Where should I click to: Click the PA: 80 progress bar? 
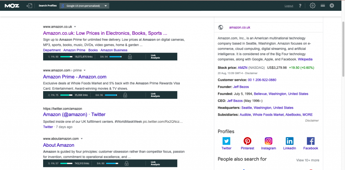point(66,57)
